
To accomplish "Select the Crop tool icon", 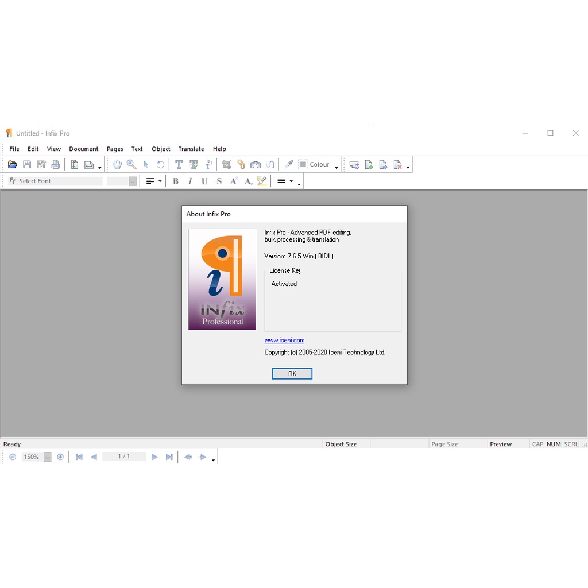I will coord(226,164).
